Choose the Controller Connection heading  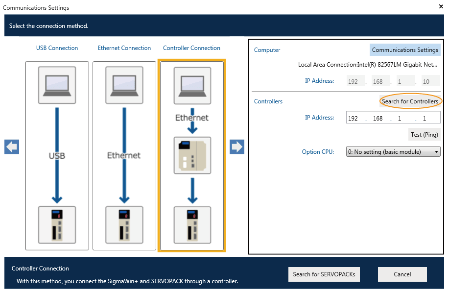[x=191, y=48]
